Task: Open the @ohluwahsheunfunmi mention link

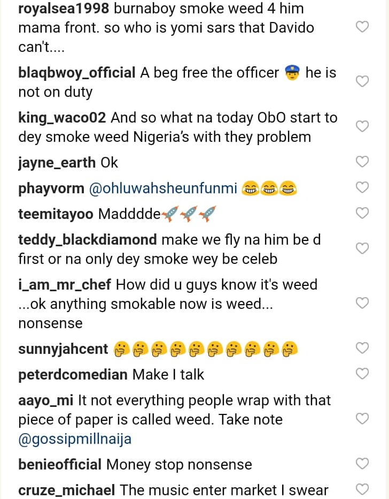Action: click(162, 188)
